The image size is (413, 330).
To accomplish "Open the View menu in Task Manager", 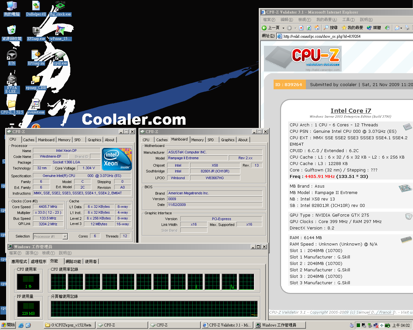I will tap(48, 253).
